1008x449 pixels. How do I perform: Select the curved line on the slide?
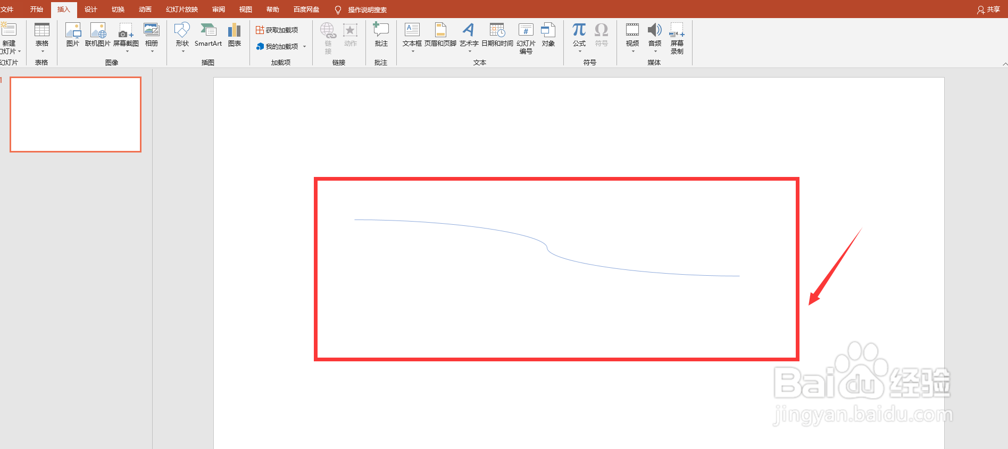click(547, 248)
